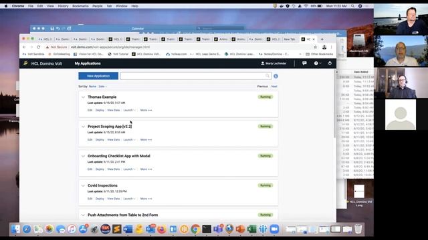Sort applications by Date
Image resolution: width=428 pixels, height=240 pixels.
tap(102, 86)
